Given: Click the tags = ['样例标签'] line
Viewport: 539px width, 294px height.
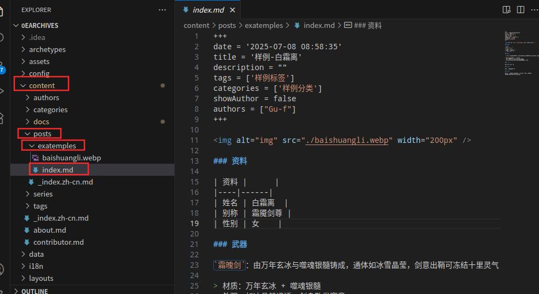Looking at the screenshot, I should click(x=254, y=78).
